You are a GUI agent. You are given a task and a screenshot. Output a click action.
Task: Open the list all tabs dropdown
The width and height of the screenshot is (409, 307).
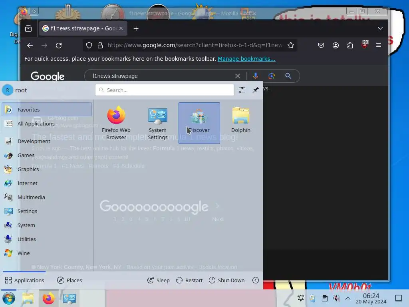click(380, 28)
